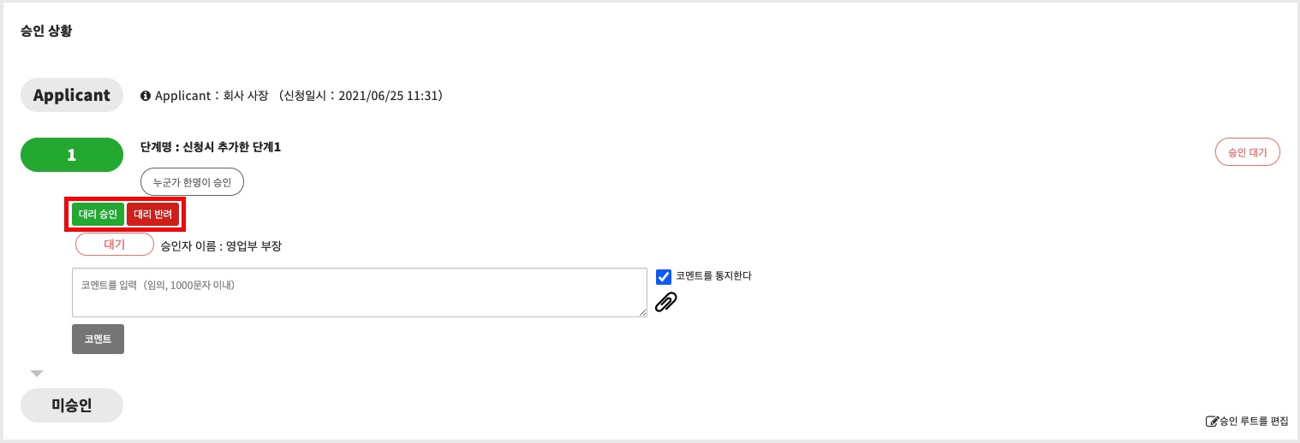Image resolution: width=1300 pixels, height=443 pixels.
Task: Click the comment box resize handle
Action: [642, 312]
